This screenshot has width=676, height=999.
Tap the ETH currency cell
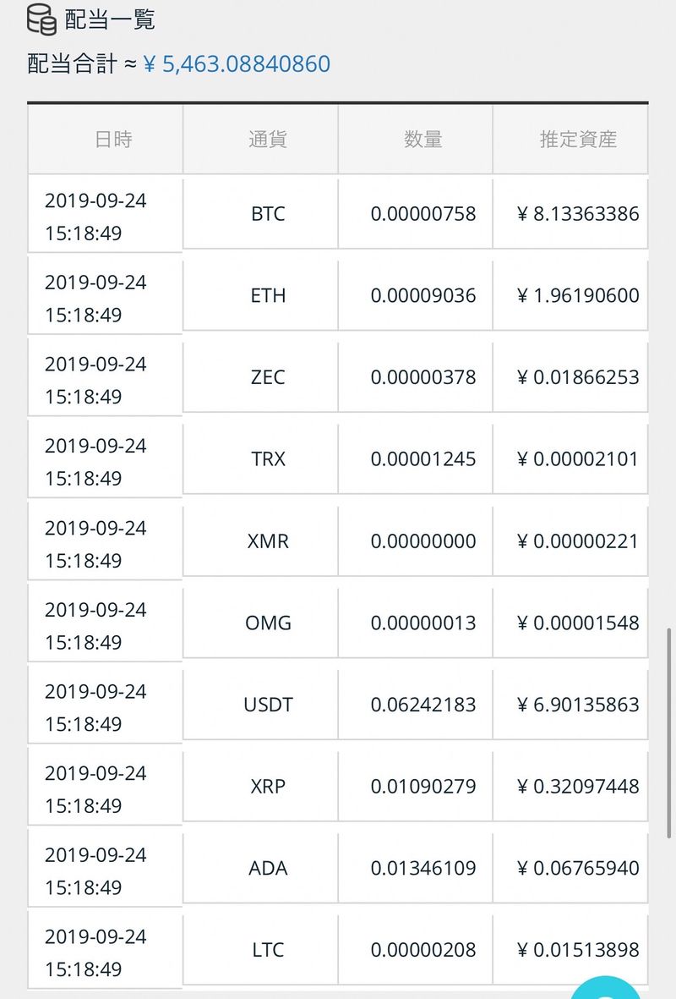pyautogui.click(x=268, y=296)
